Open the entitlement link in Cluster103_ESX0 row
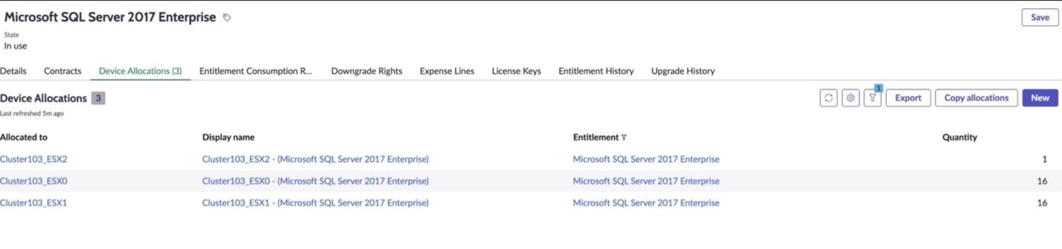Image resolution: width=1062 pixels, height=249 pixels. tap(646, 180)
